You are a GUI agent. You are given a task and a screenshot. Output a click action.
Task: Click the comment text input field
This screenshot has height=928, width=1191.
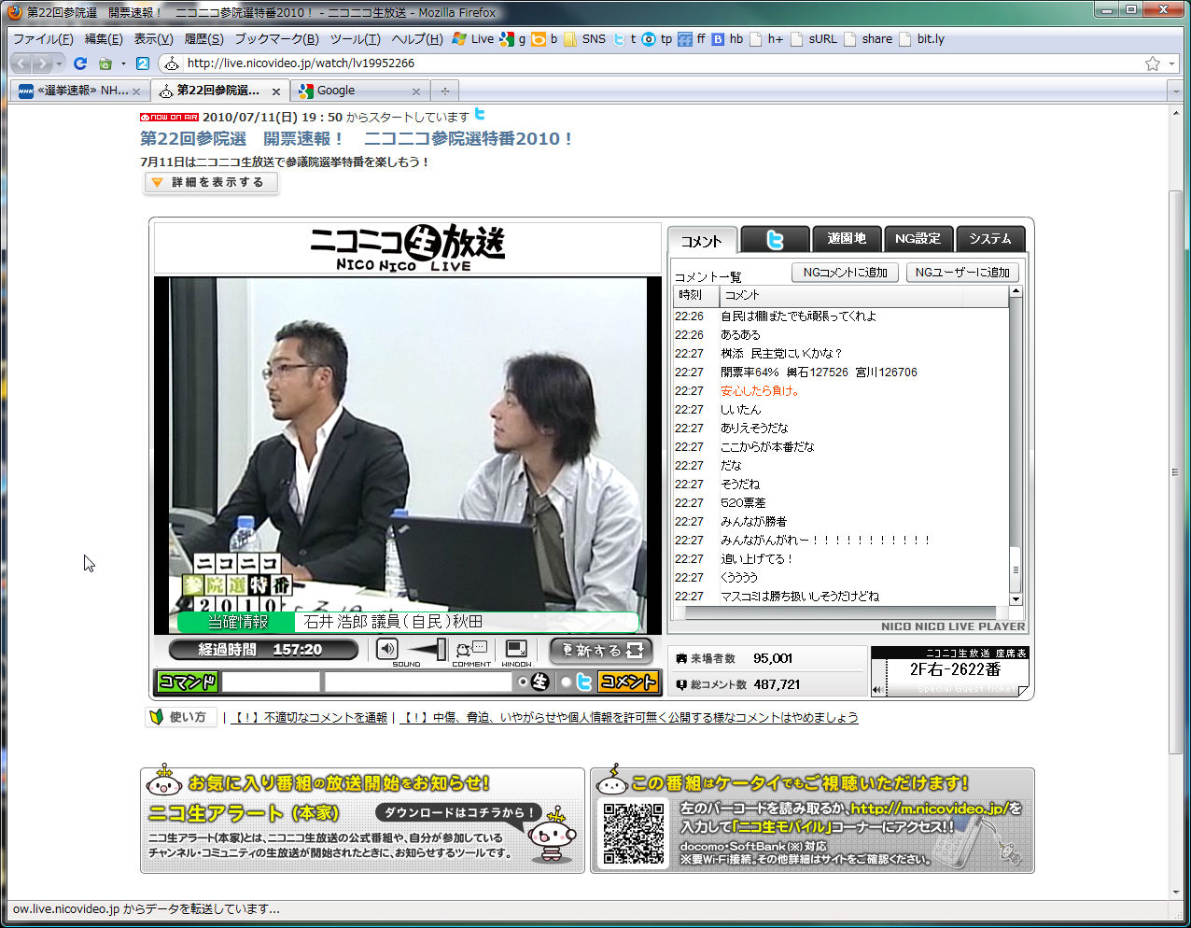[x=418, y=682]
